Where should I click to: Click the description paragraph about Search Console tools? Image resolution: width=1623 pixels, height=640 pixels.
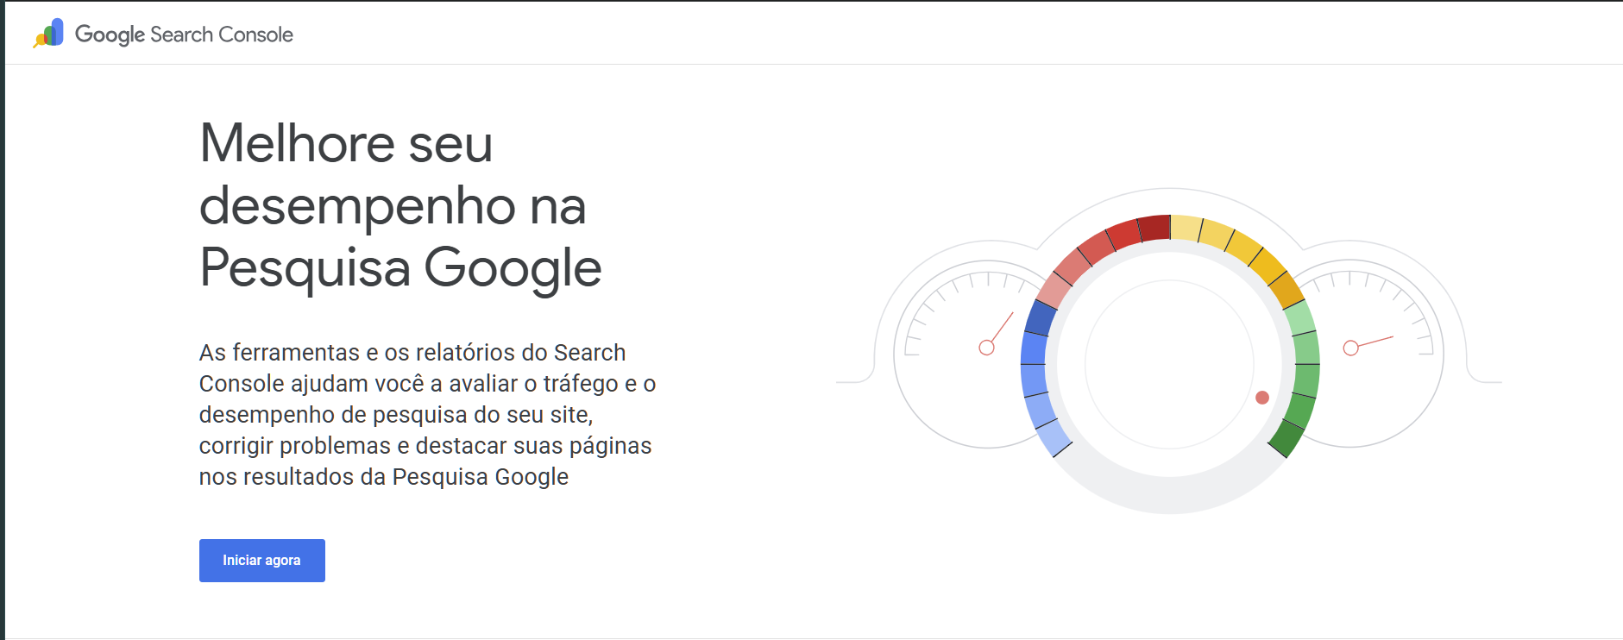pyautogui.click(x=427, y=414)
